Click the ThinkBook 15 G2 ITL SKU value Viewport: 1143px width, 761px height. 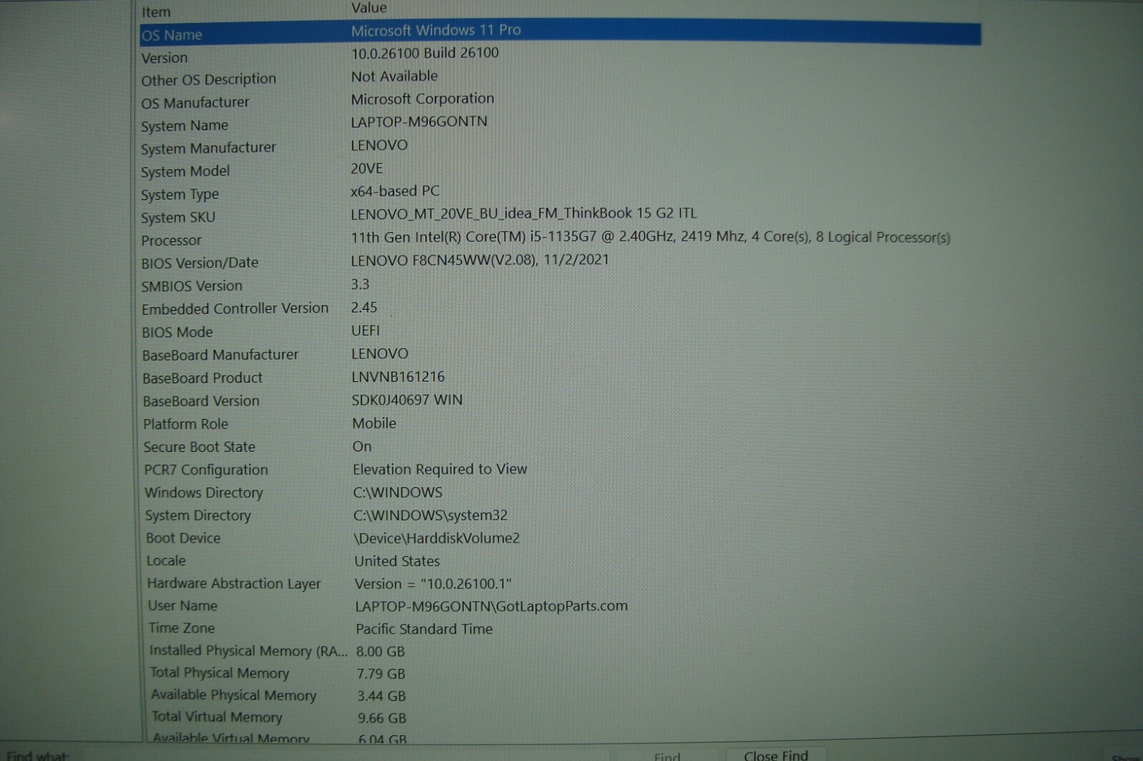(524, 213)
